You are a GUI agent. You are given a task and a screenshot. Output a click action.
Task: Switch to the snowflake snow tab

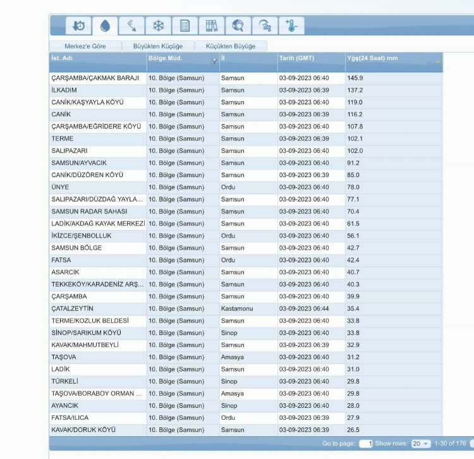158,26
